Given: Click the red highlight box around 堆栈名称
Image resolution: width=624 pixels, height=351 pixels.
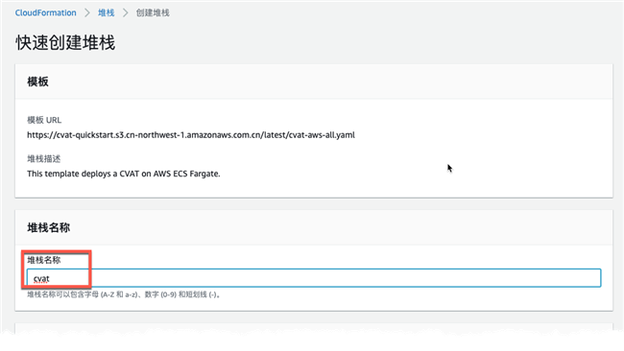Looking at the screenshot, I should (57, 269).
